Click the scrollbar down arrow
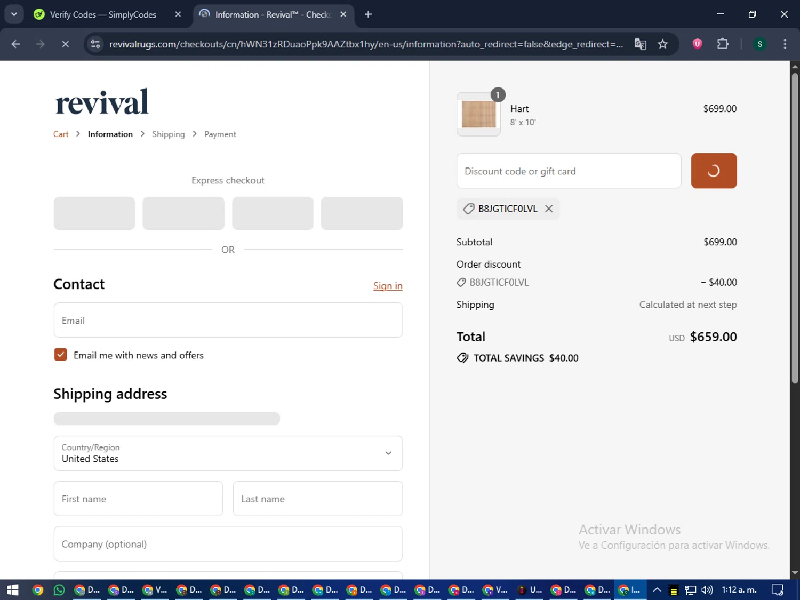The image size is (800, 600). point(795,573)
